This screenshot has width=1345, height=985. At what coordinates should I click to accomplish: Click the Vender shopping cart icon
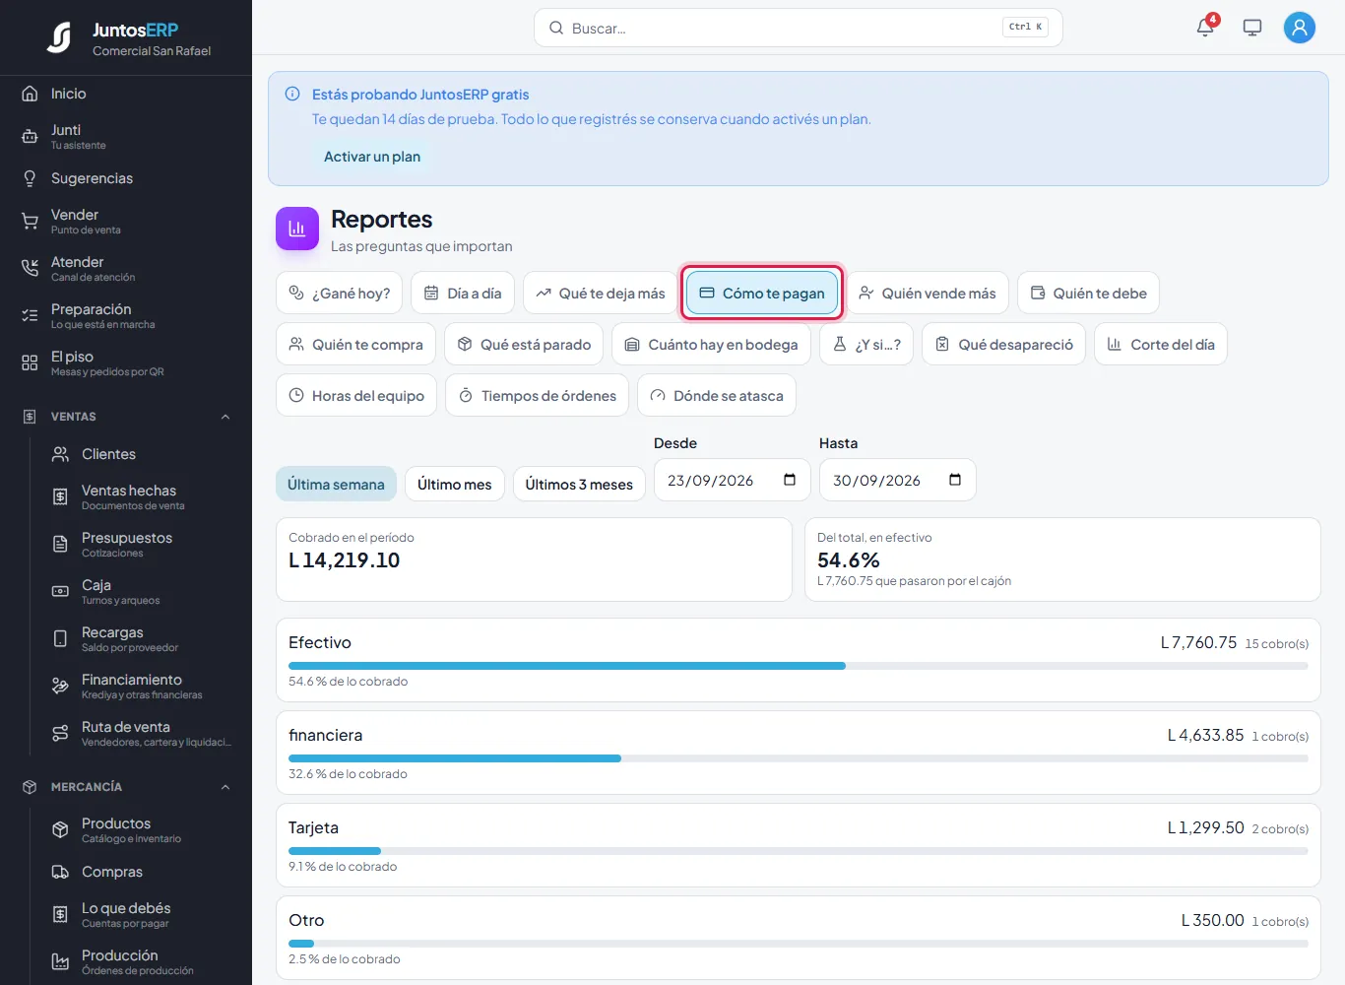click(31, 222)
